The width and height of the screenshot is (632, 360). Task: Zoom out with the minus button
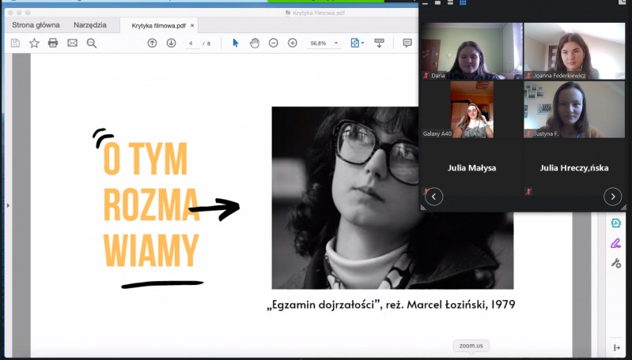tap(273, 43)
